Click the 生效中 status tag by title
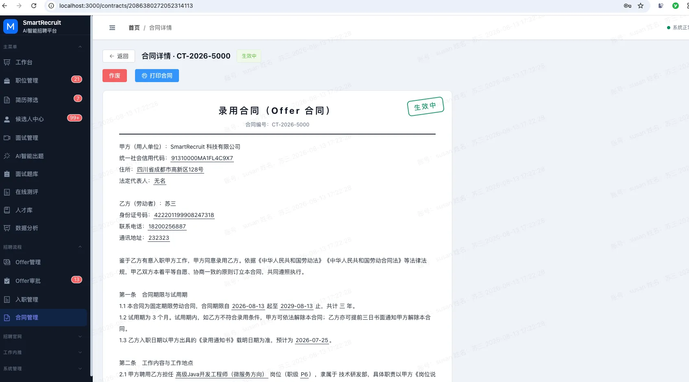The image size is (689, 382). pyautogui.click(x=249, y=56)
